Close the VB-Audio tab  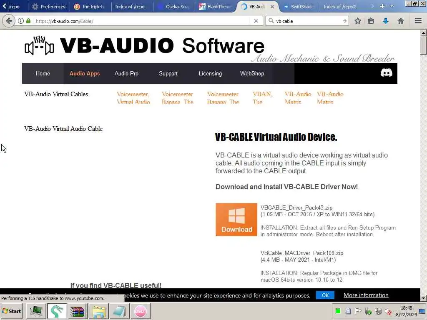coord(272,7)
